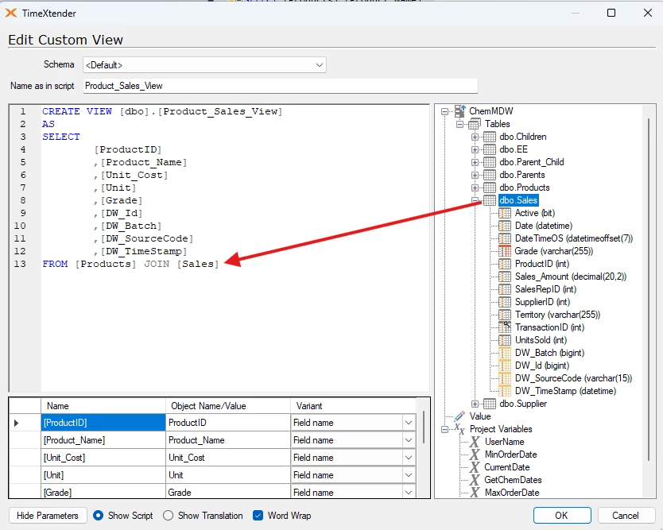Click the parameters grid vertical scrollbar
Viewport: 663px width, 530px height.
click(x=423, y=427)
